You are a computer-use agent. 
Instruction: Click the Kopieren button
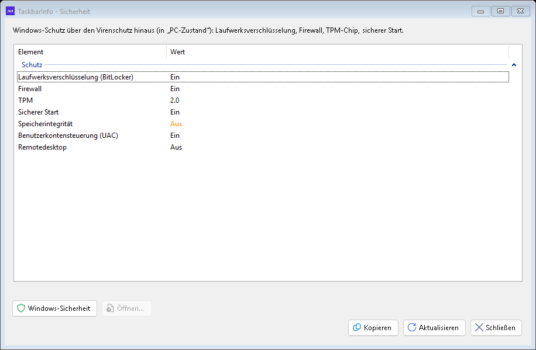pos(373,328)
